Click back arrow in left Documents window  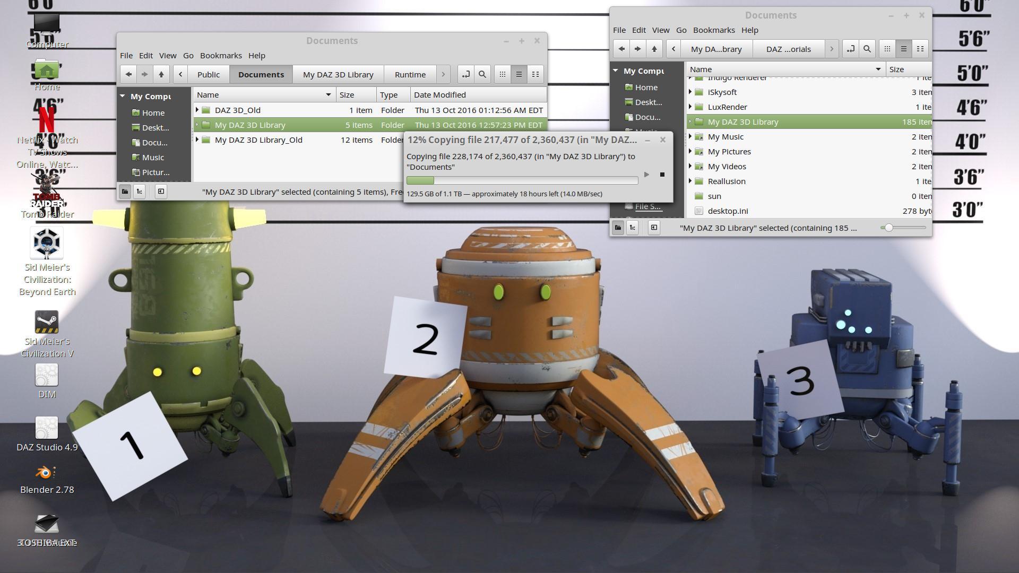click(x=128, y=74)
